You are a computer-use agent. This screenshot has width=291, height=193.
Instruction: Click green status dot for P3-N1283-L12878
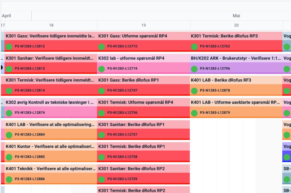click(x=194, y=91)
